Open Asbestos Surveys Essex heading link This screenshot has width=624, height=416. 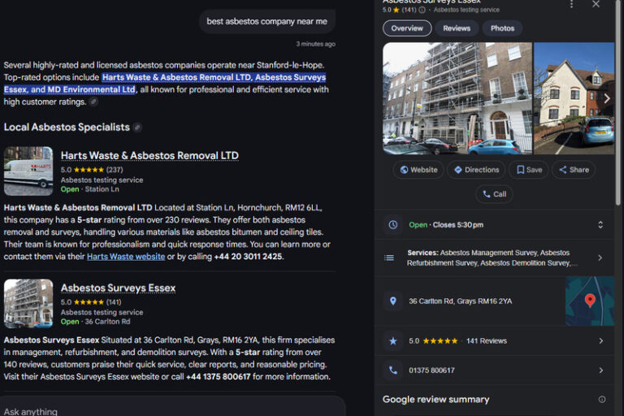pyautogui.click(x=118, y=288)
